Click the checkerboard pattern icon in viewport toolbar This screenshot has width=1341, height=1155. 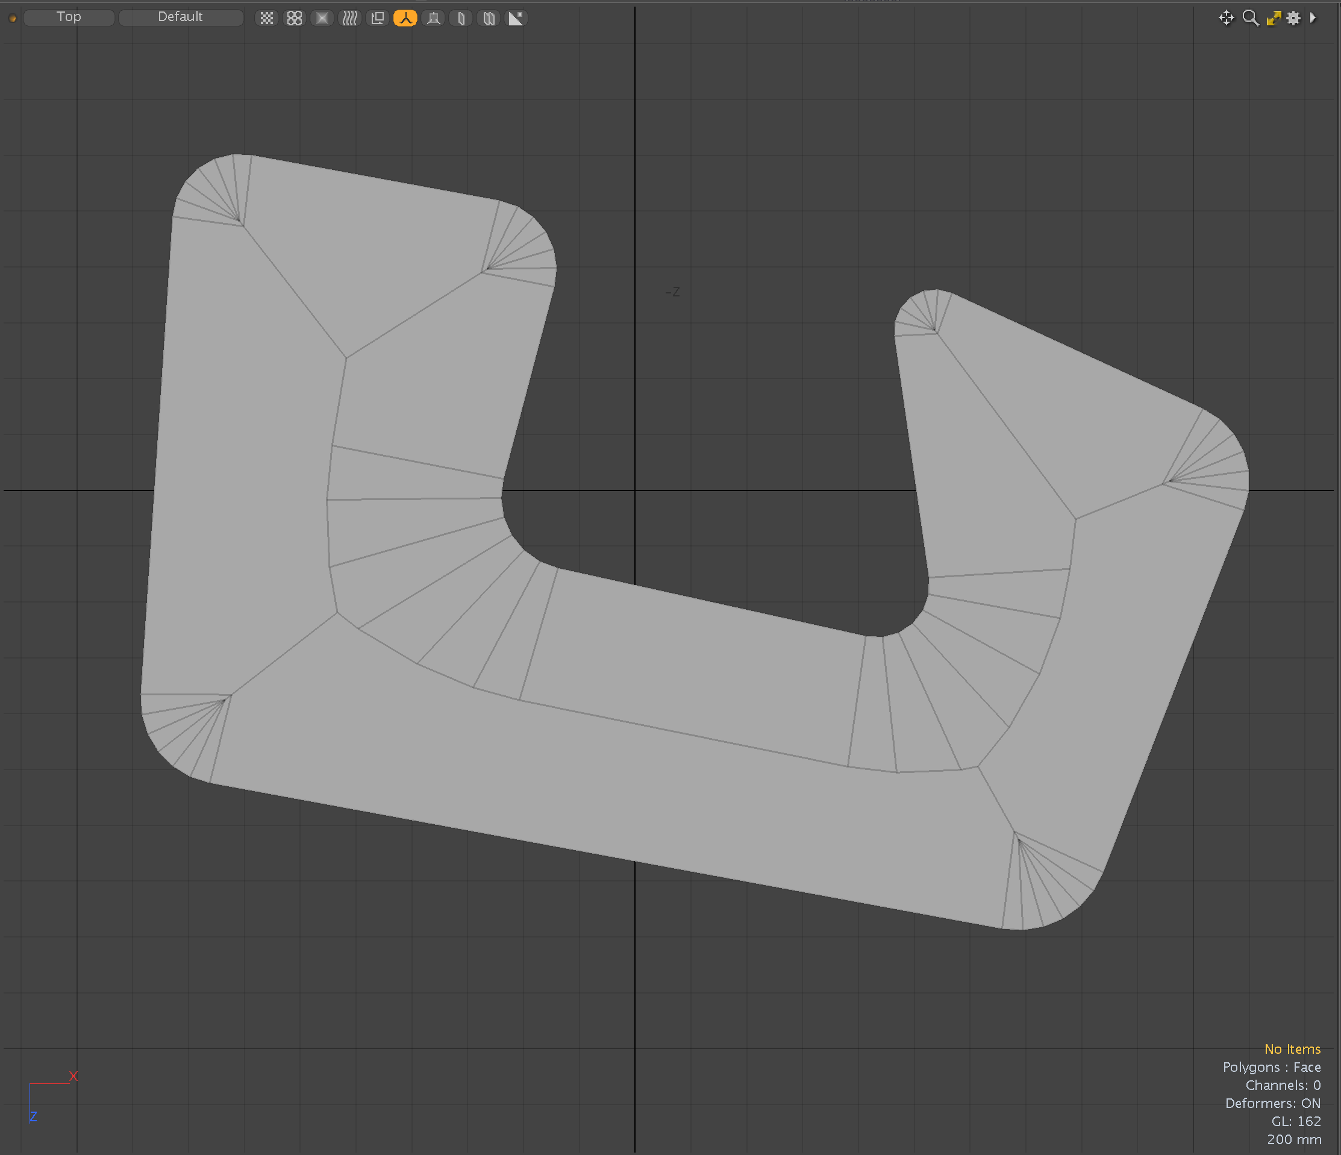pyautogui.click(x=267, y=18)
